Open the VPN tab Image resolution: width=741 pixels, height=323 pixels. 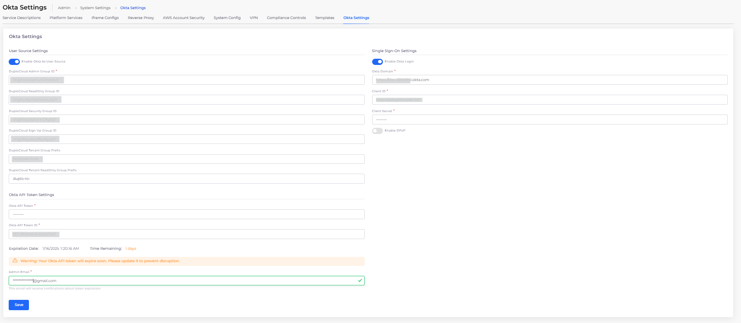coord(253,18)
